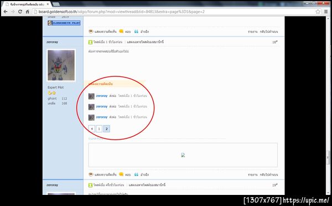This screenshot has height=206, width=332.
Task: Go back using the browser back arrow
Action: coord(6,12)
